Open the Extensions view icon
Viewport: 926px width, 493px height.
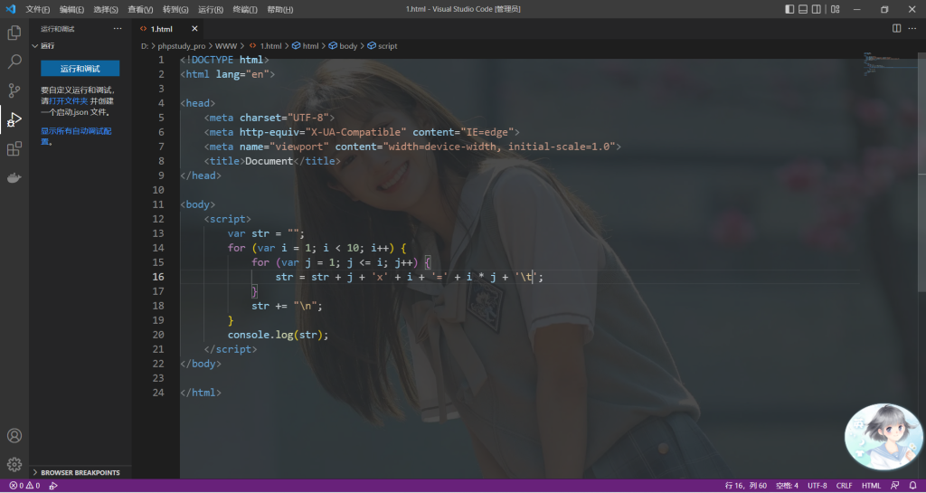pyautogui.click(x=14, y=148)
